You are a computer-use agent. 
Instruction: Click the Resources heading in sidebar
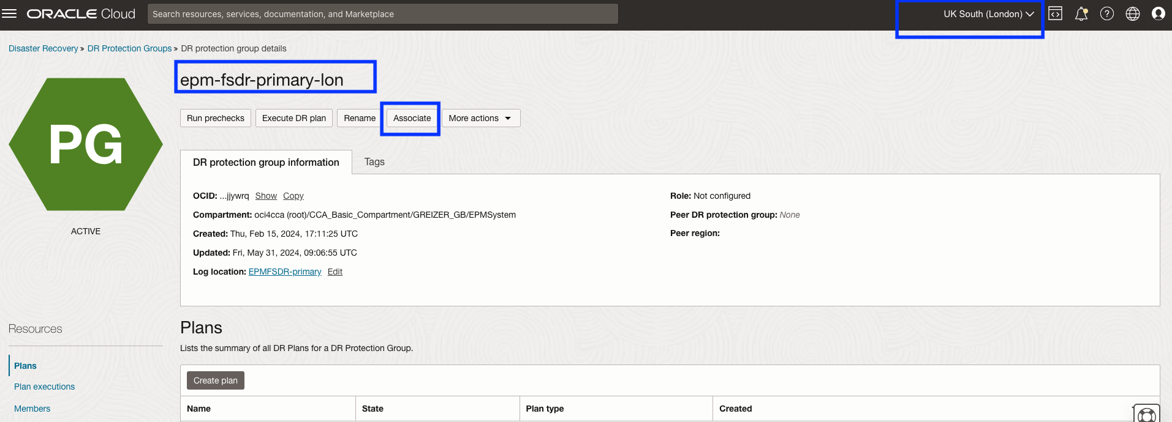pos(35,329)
